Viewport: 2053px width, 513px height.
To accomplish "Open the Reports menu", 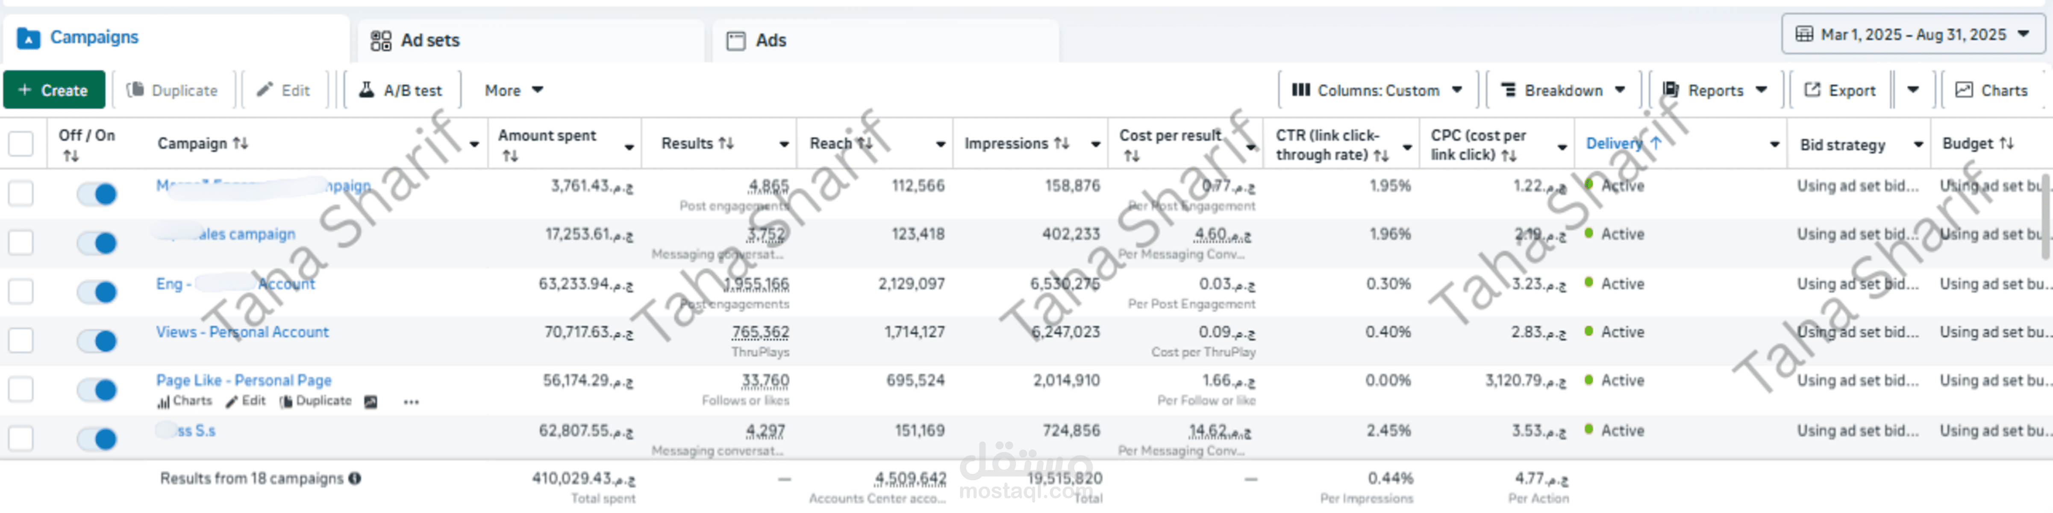I will (x=1715, y=90).
